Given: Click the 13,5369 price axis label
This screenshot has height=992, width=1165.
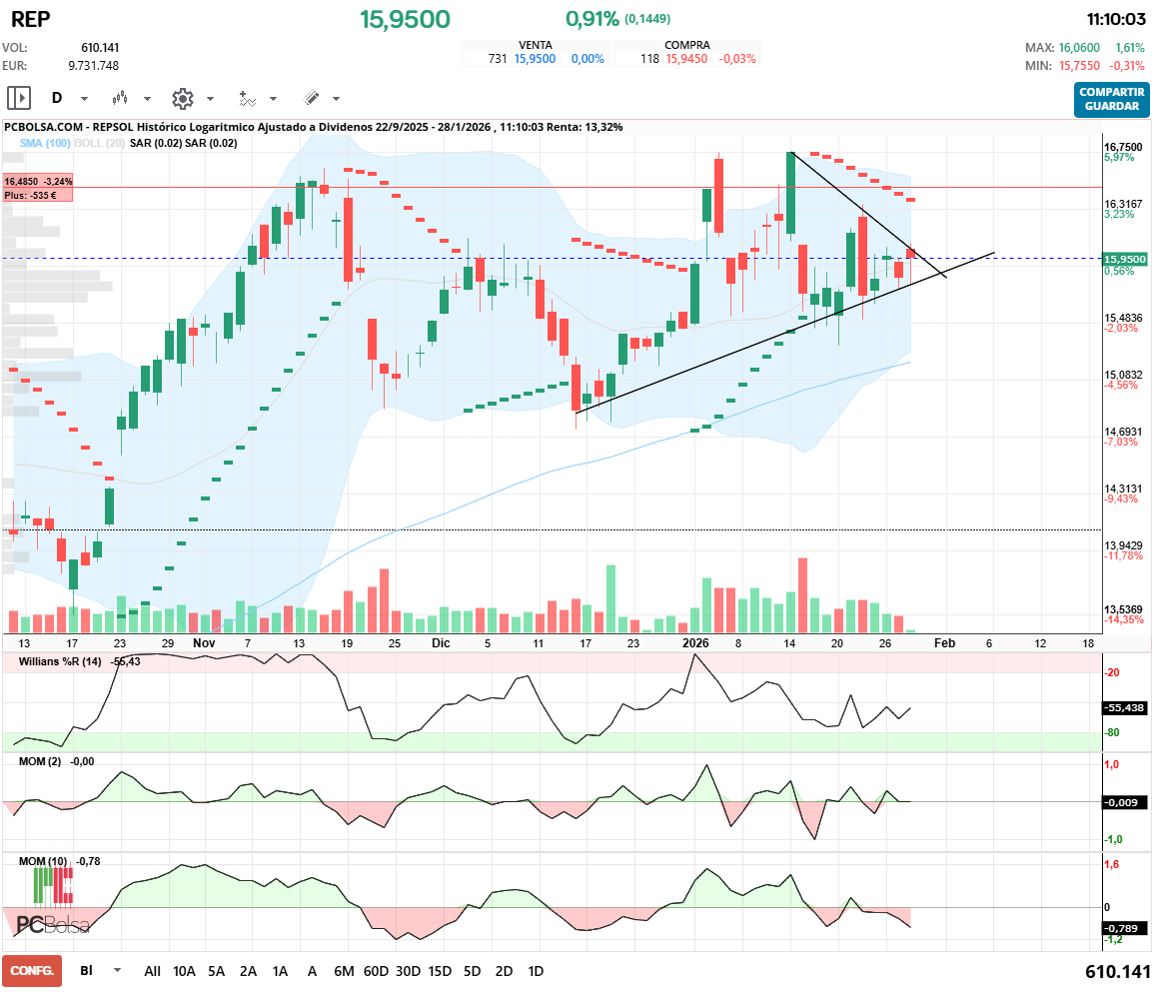Looking at the screenshot, I should (x=1123, y=609).
